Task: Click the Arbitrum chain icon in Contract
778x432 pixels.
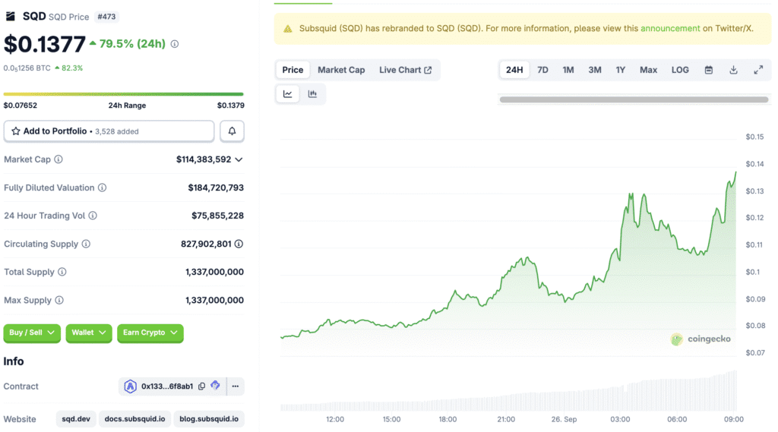Action: [x=130, y=386]
